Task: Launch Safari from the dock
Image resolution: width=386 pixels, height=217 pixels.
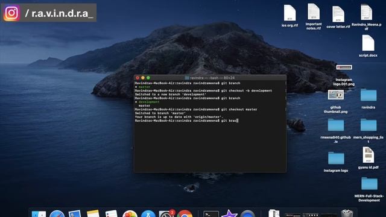Action: [x=57, y=214]
